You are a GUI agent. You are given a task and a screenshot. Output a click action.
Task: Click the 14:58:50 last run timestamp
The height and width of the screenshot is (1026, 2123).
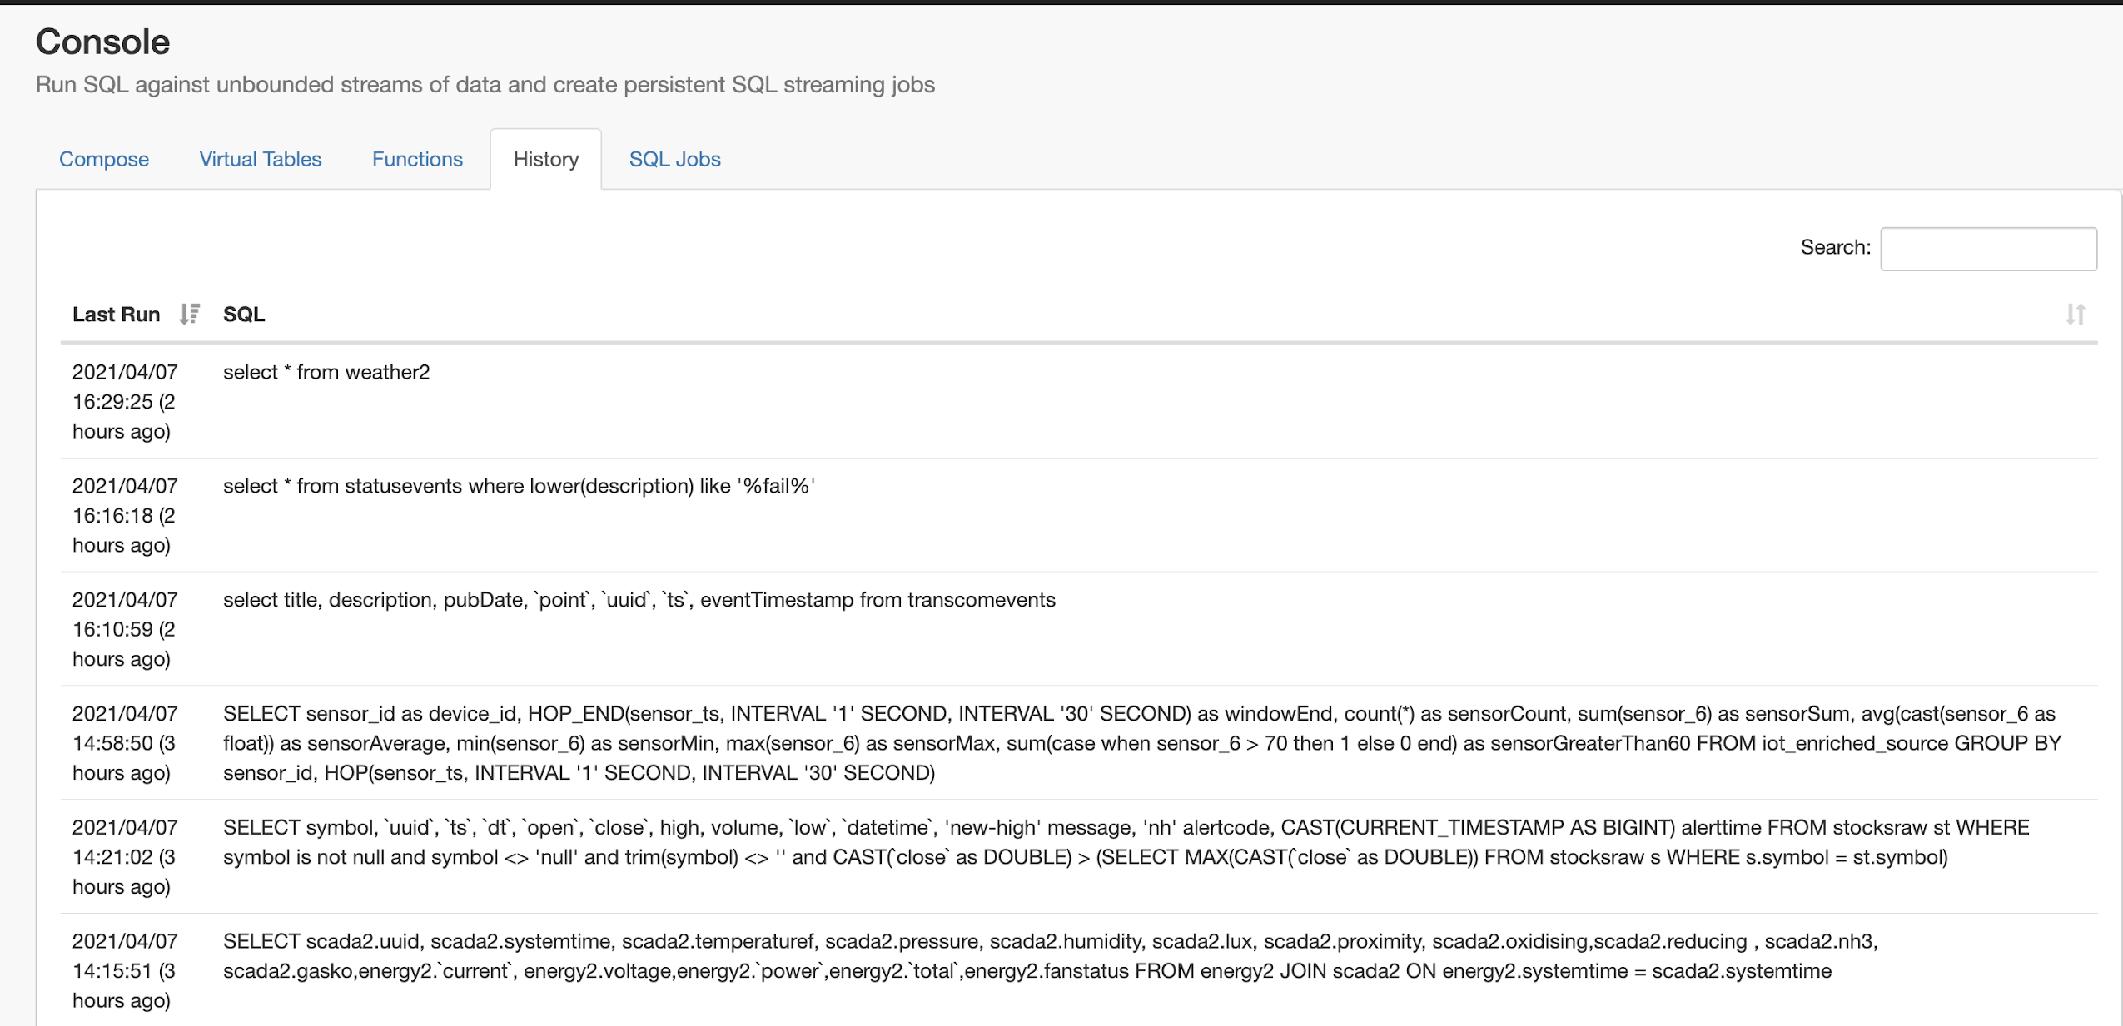(124, 743)
